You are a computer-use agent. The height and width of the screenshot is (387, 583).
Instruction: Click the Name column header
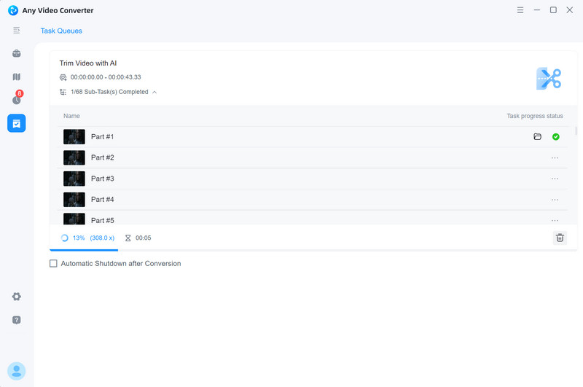71,116
